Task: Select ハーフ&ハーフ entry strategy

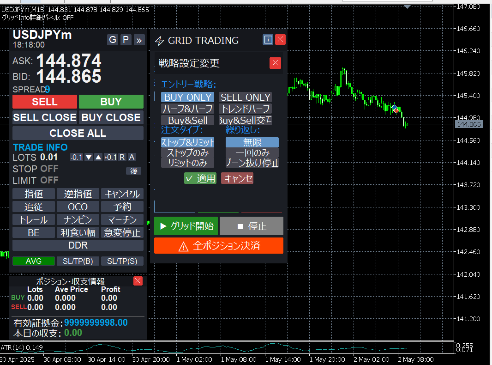Action: [x=188, y=109]
